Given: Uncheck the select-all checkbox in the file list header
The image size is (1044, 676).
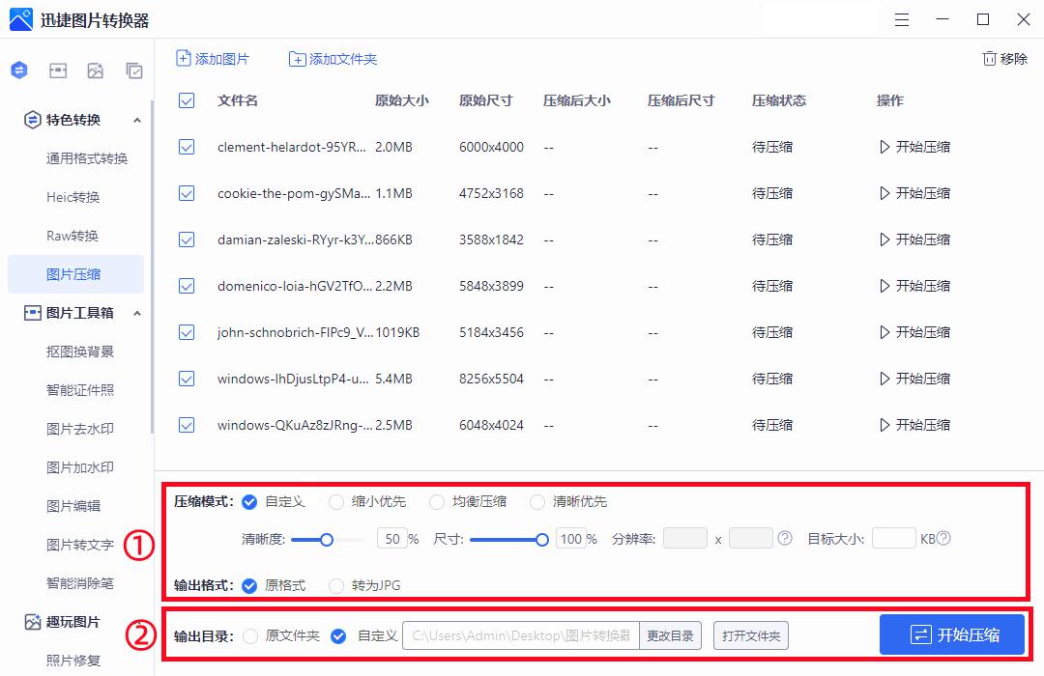Looking at the screenshot, I should click(x=186, y=99).
